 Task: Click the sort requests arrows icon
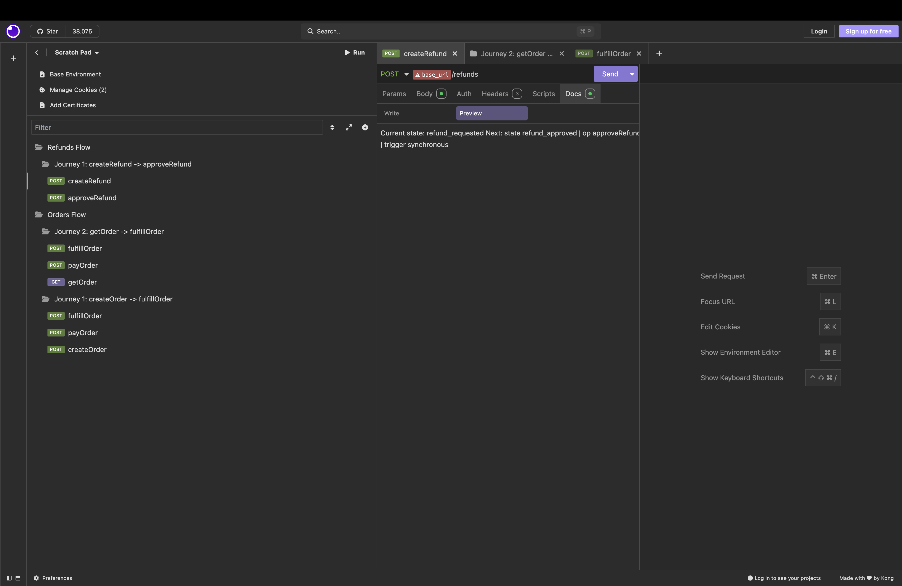[332, 128]
